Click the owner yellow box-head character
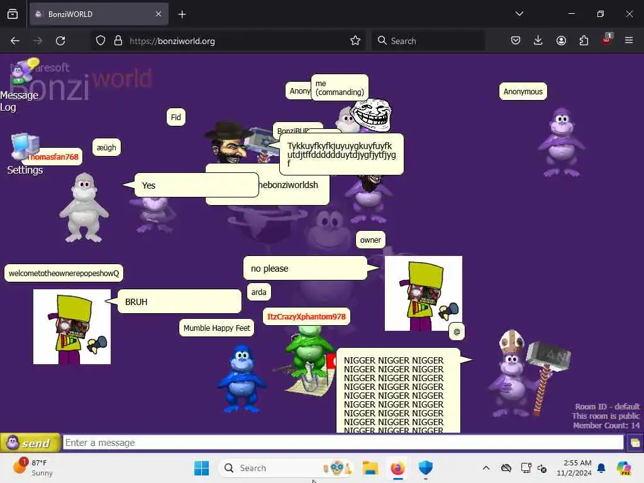Image resolution: width=644 pixels, height=483 pixels. pyautogui.click(x=423, y=293)
